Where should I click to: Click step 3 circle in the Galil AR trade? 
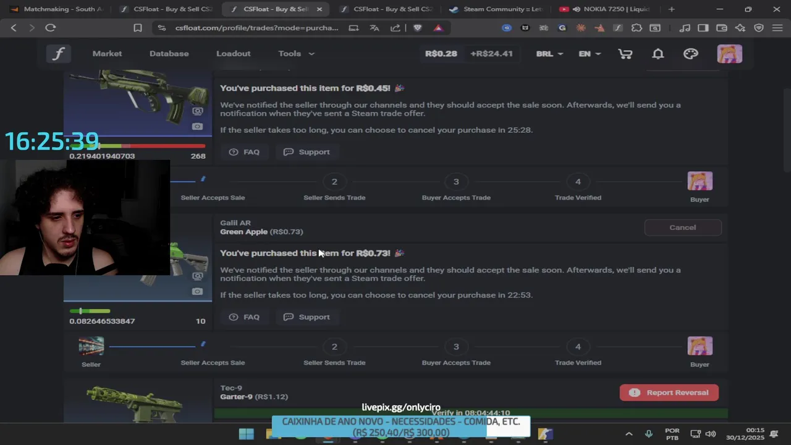point(456,347)
